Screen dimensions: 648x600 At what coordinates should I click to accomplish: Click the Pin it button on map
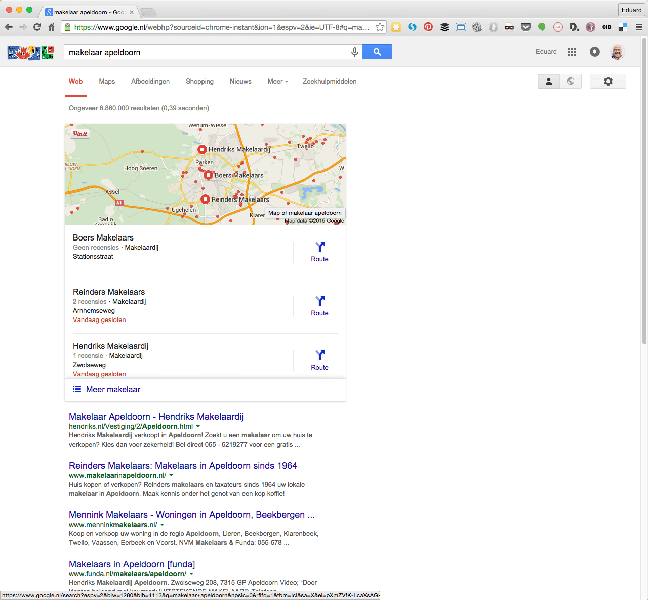(80, 134)
